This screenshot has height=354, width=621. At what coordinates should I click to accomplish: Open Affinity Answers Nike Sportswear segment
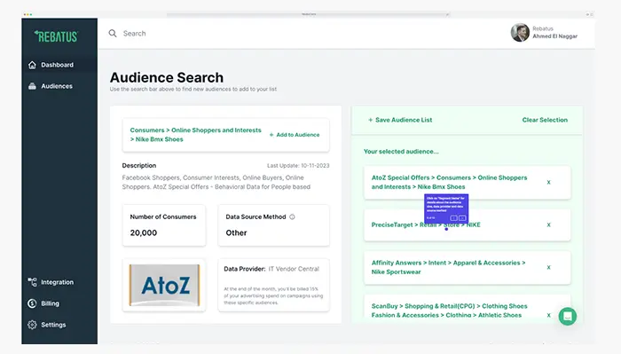click(448, 267)
